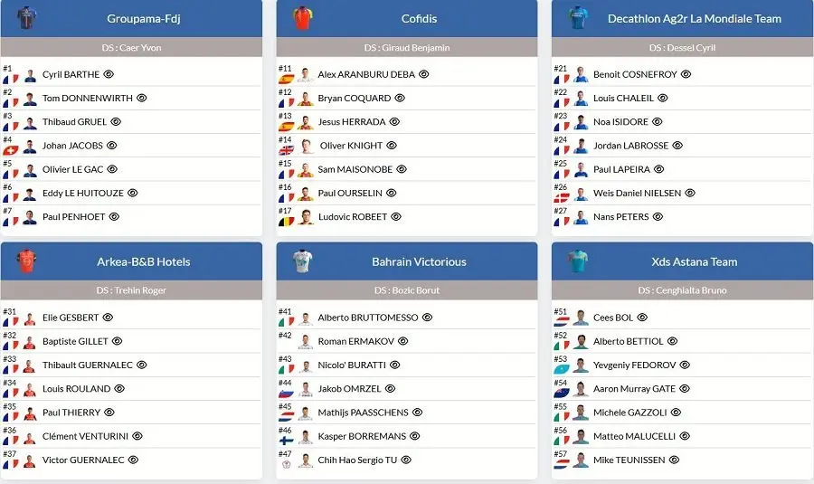This screenshot has width=814, height=484.
Task: Select rider Nans PETERS name
Action: (621, 217)
